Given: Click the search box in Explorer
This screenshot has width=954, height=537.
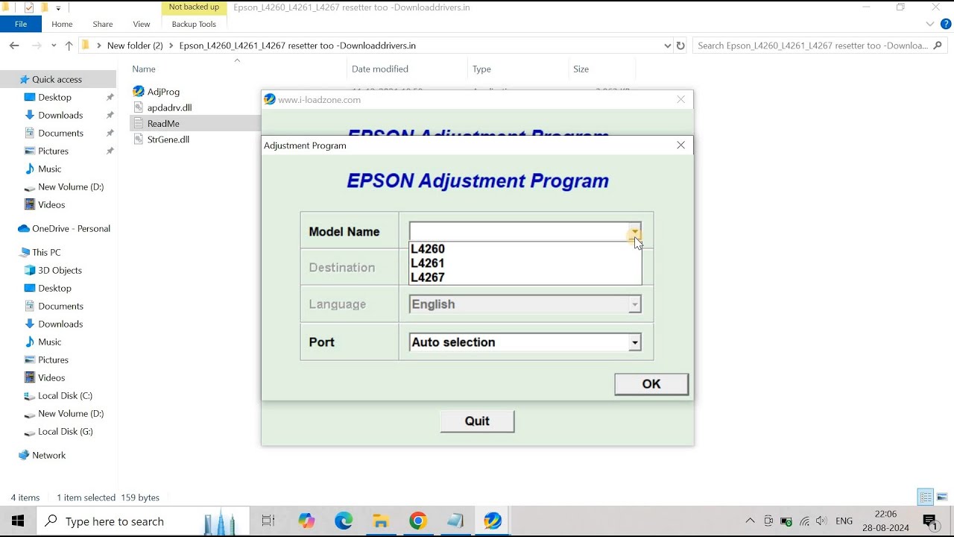Looking at the screenshot, I should pyautogui.click(x=820, y=45).
